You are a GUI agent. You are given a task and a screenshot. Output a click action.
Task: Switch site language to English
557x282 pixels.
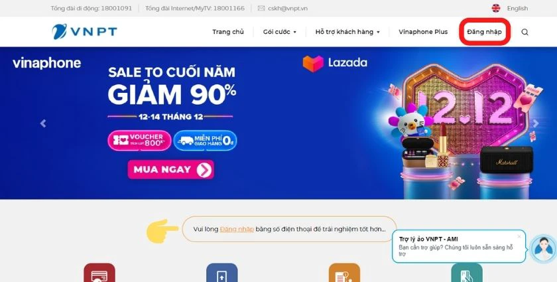point(517,8)
